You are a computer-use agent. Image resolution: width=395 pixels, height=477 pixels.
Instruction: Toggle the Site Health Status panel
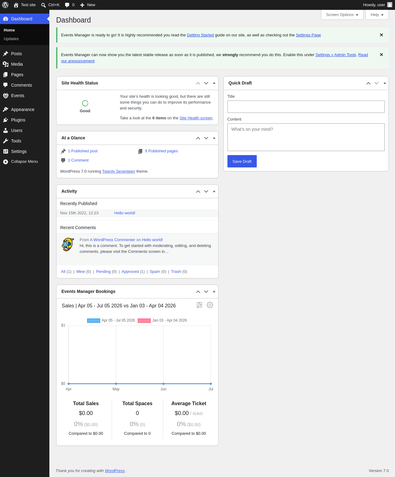coord(214,83)
